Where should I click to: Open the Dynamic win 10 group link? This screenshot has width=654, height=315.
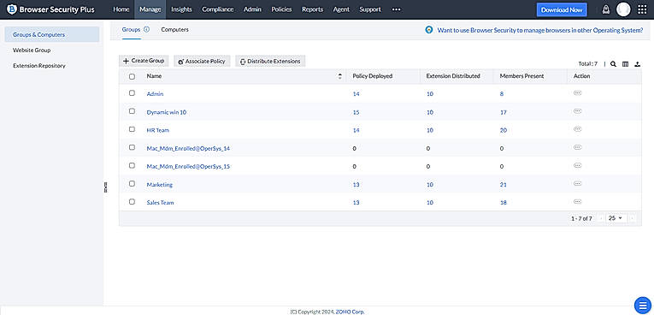click(167, 112)
